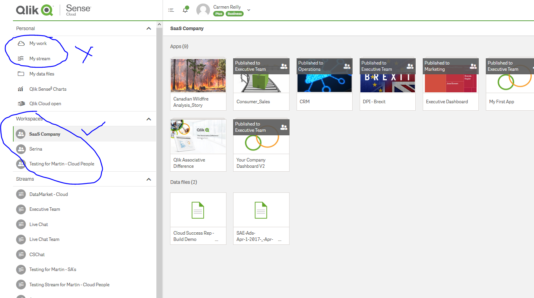The image size is (534, 298).
Task: Click the Testing for Martin - SA's stream icon
Action: 21,269
